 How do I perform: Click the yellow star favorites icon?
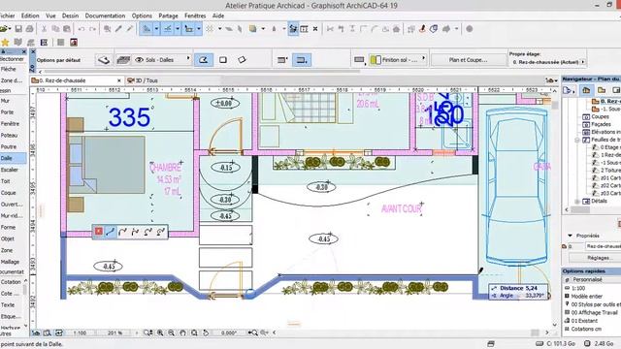click(5, 43)
